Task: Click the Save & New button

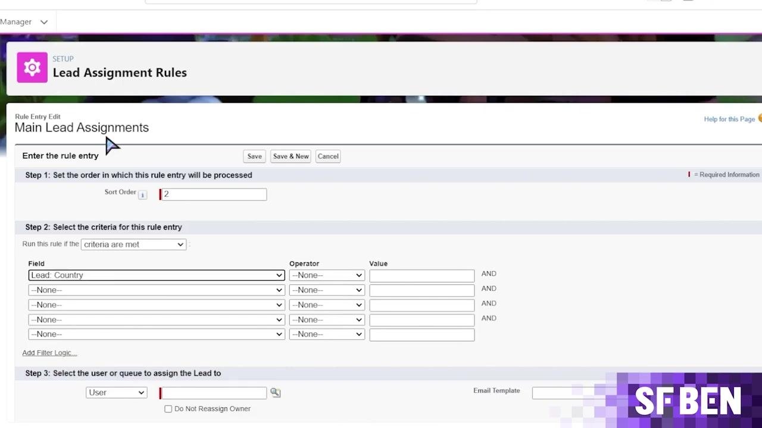Action: [x=291, y=156]
